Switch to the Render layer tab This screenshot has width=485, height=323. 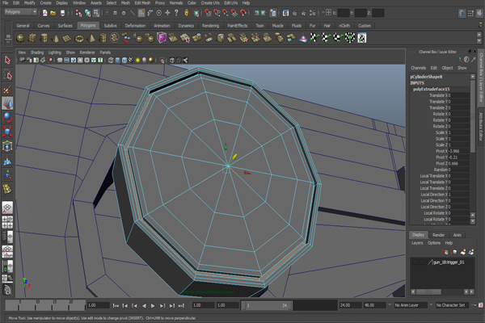coord(438,235)
